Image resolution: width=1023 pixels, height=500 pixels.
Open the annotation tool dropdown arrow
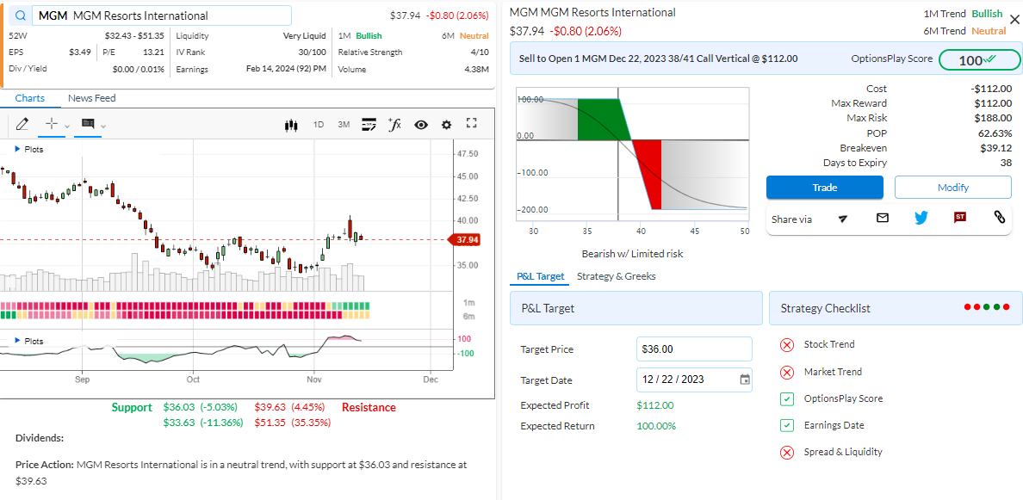(x=103, y=125)
